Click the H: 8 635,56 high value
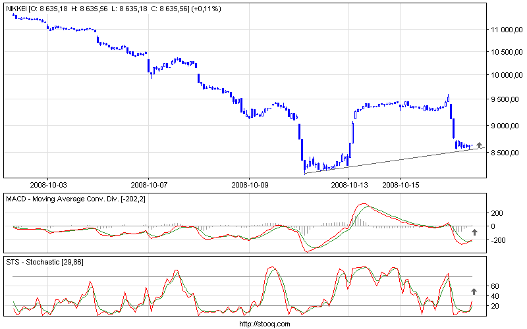The image size is (527, 329). 90,9
